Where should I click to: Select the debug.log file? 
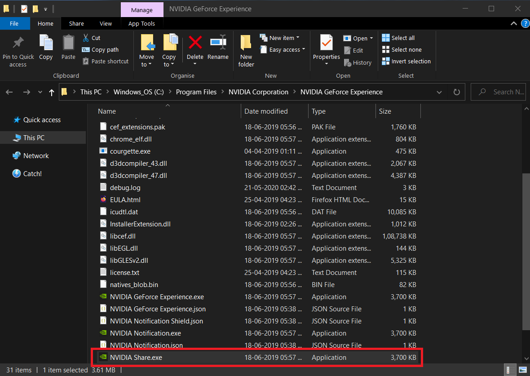pyautogui.click(x=125, y=188)
